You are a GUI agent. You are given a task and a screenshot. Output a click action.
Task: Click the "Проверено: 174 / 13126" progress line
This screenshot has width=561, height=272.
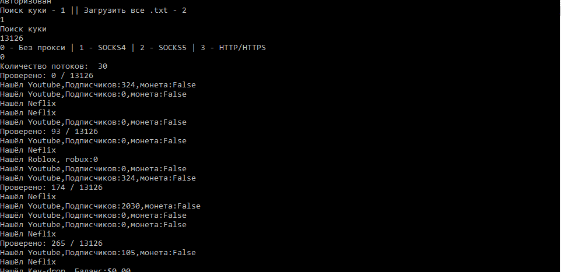point(51,187)
